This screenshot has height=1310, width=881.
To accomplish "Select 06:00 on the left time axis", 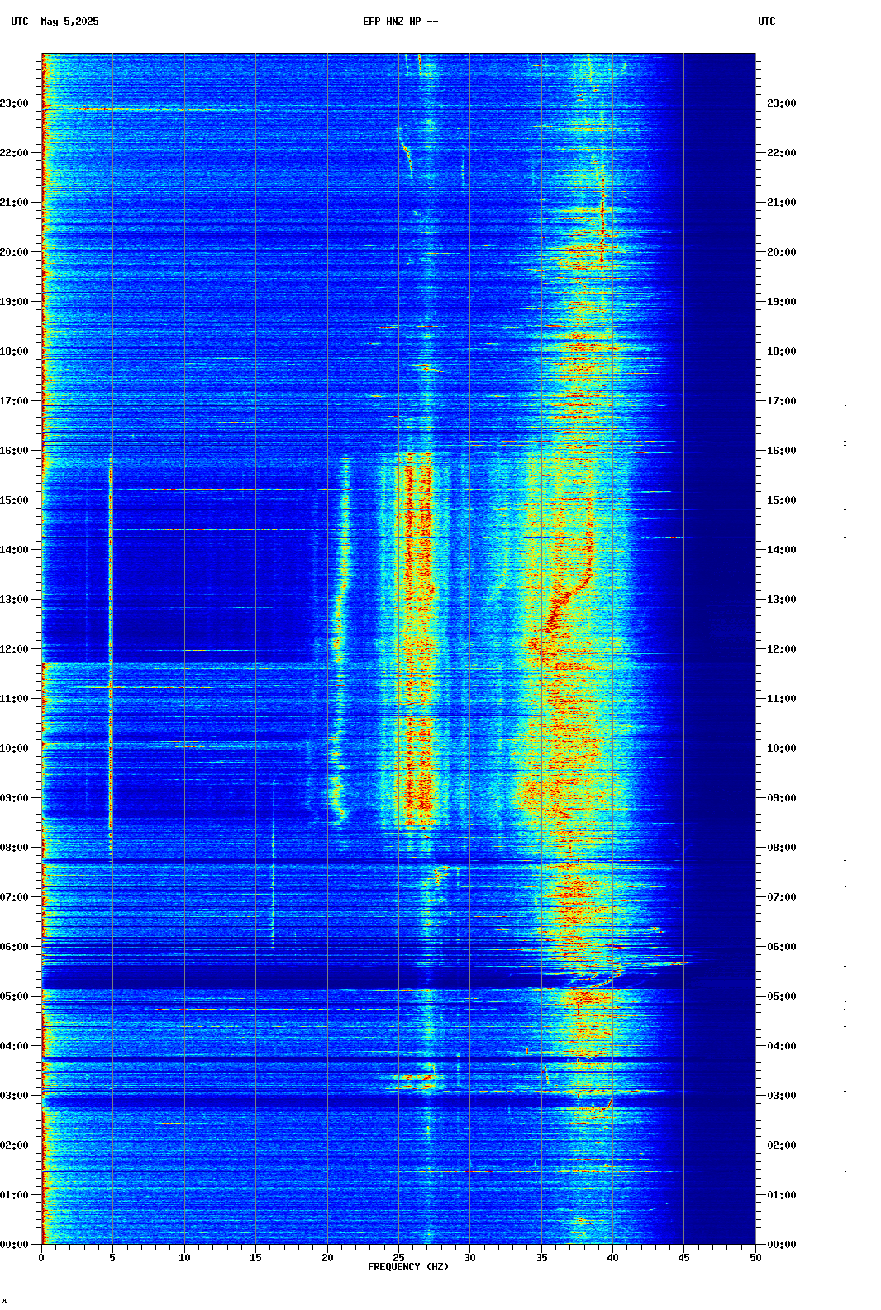I will (14, 947).
